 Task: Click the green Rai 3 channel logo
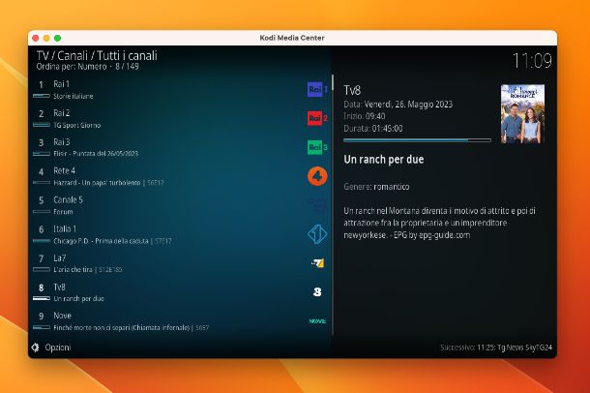pos(317,147)
